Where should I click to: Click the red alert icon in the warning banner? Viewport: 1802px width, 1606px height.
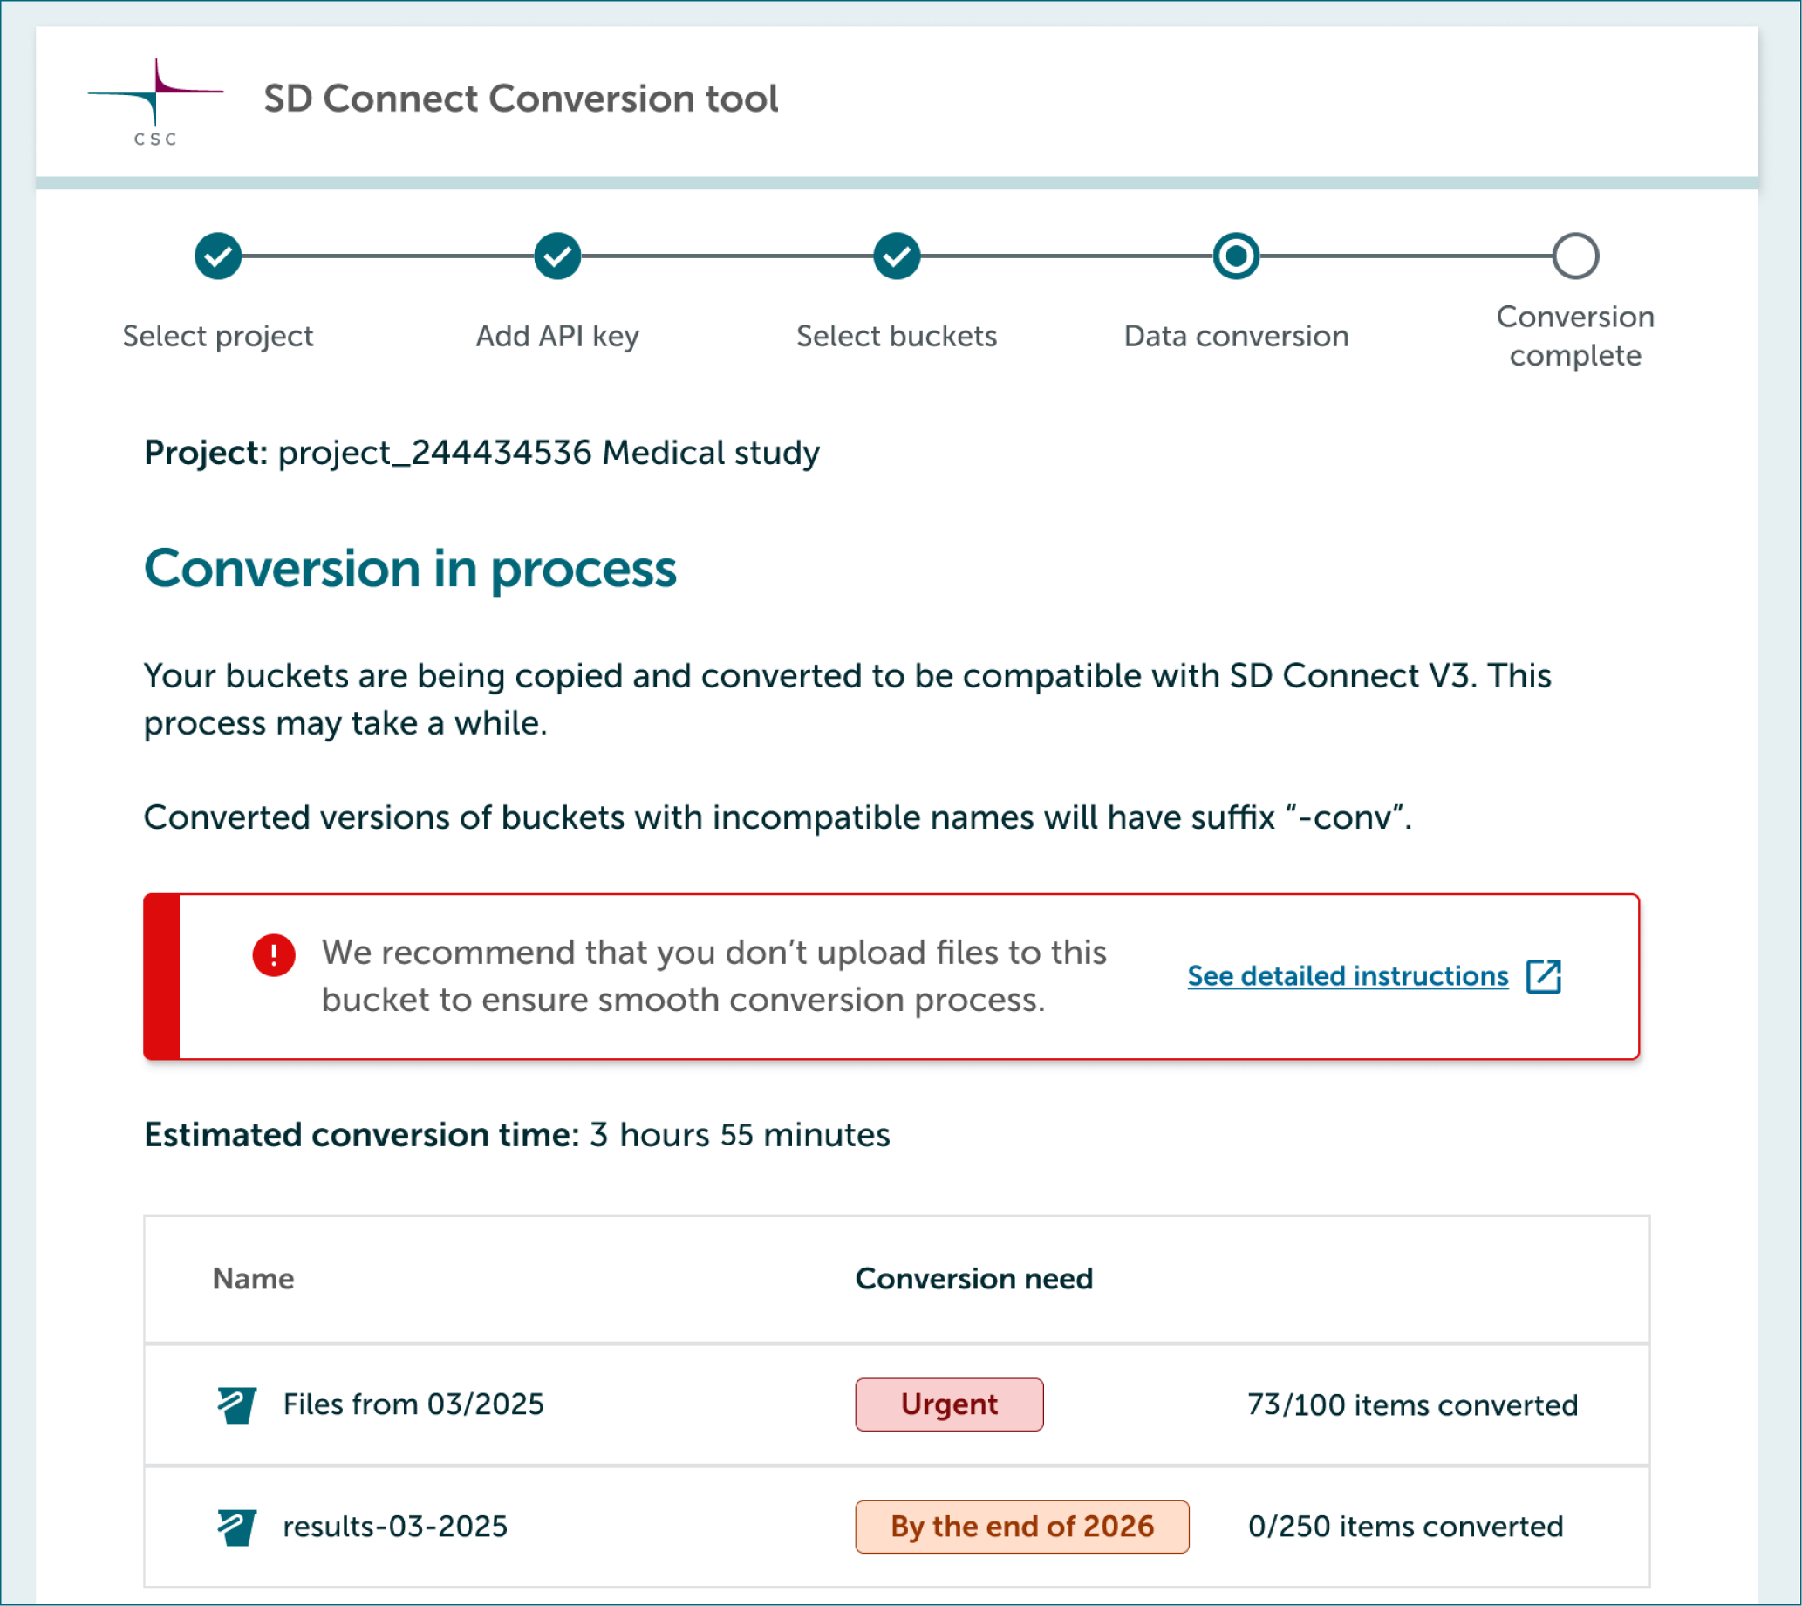(x=275, y=953)
